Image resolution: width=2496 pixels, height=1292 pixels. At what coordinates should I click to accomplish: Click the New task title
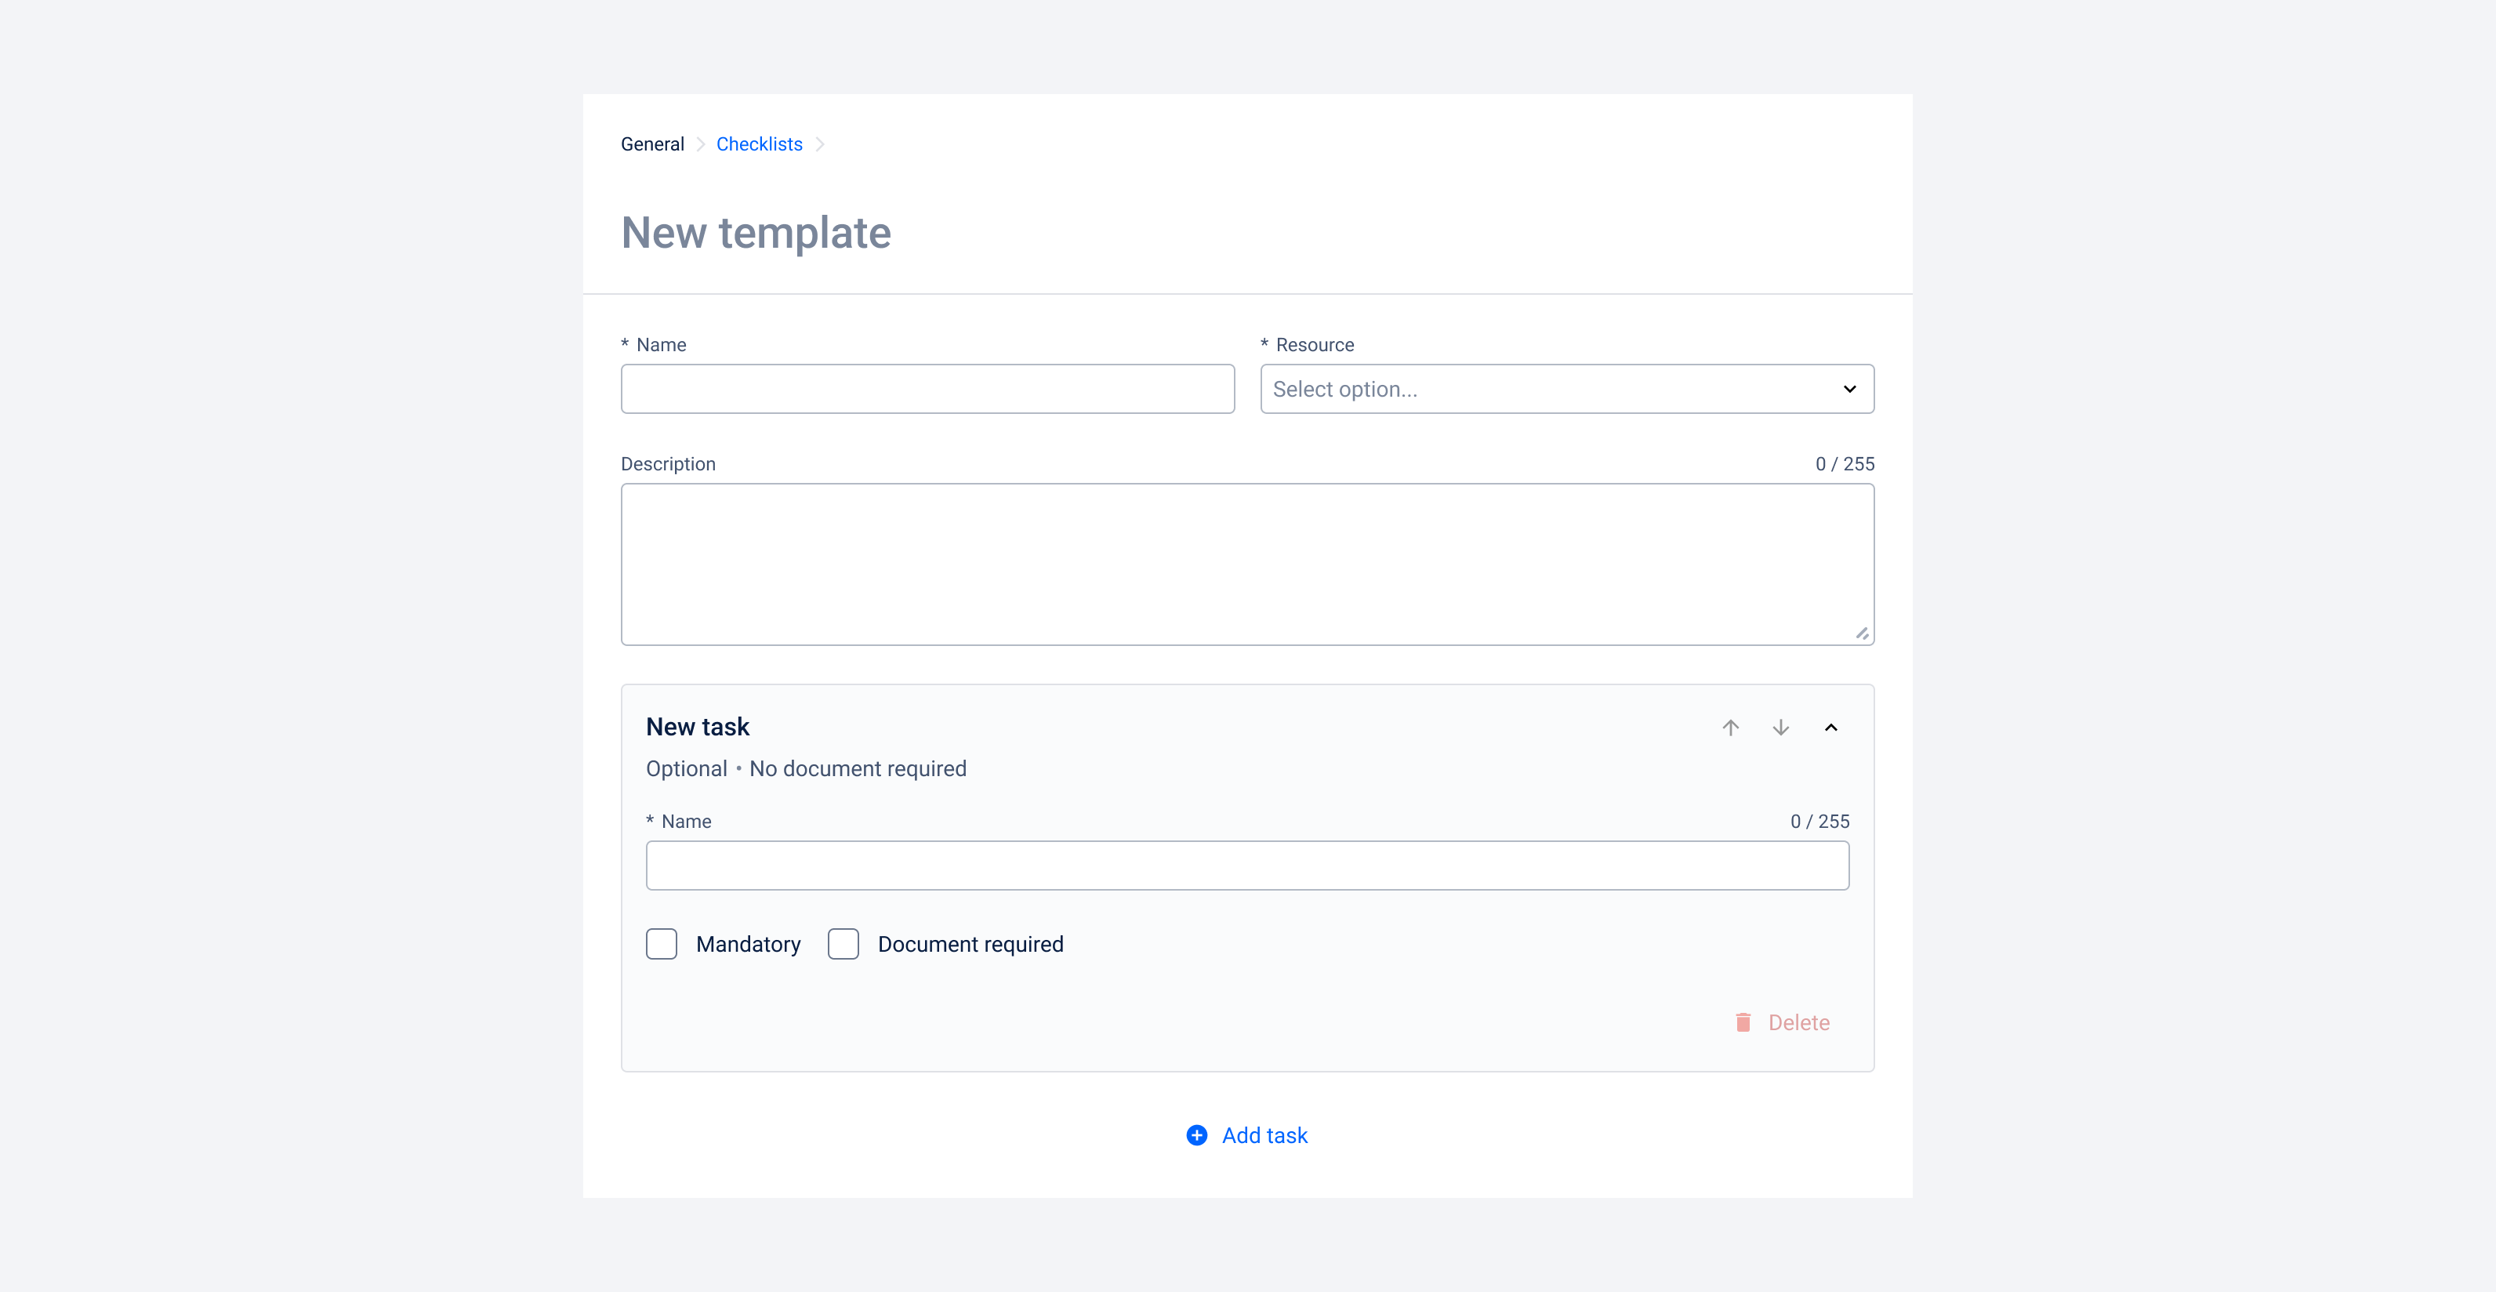click(x=698, y=727)
